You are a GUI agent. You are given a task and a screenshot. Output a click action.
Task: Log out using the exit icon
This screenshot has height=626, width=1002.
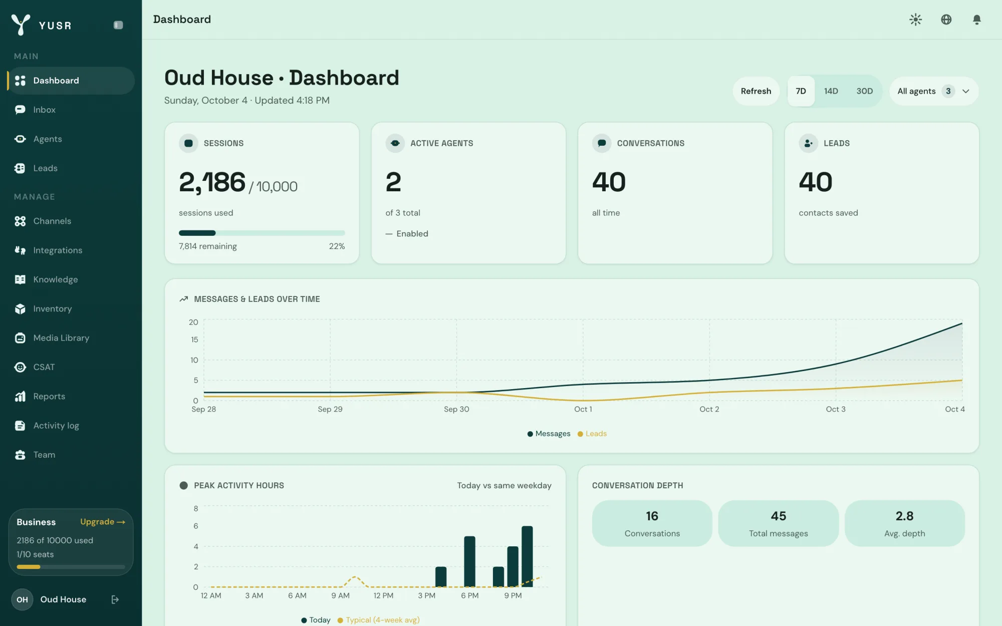[x=115, y=599]
